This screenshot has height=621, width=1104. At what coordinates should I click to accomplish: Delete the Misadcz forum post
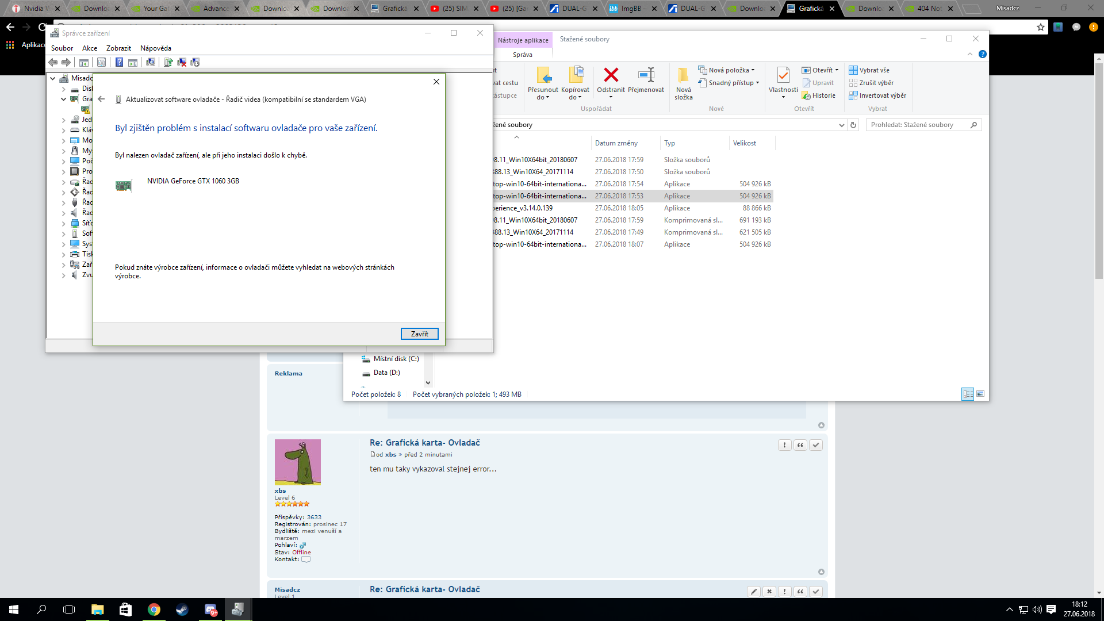[x=769, y=592]
